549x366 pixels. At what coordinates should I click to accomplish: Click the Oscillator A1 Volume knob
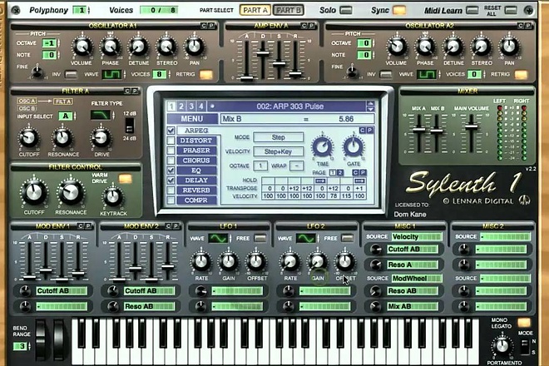(x=82, y=47)
